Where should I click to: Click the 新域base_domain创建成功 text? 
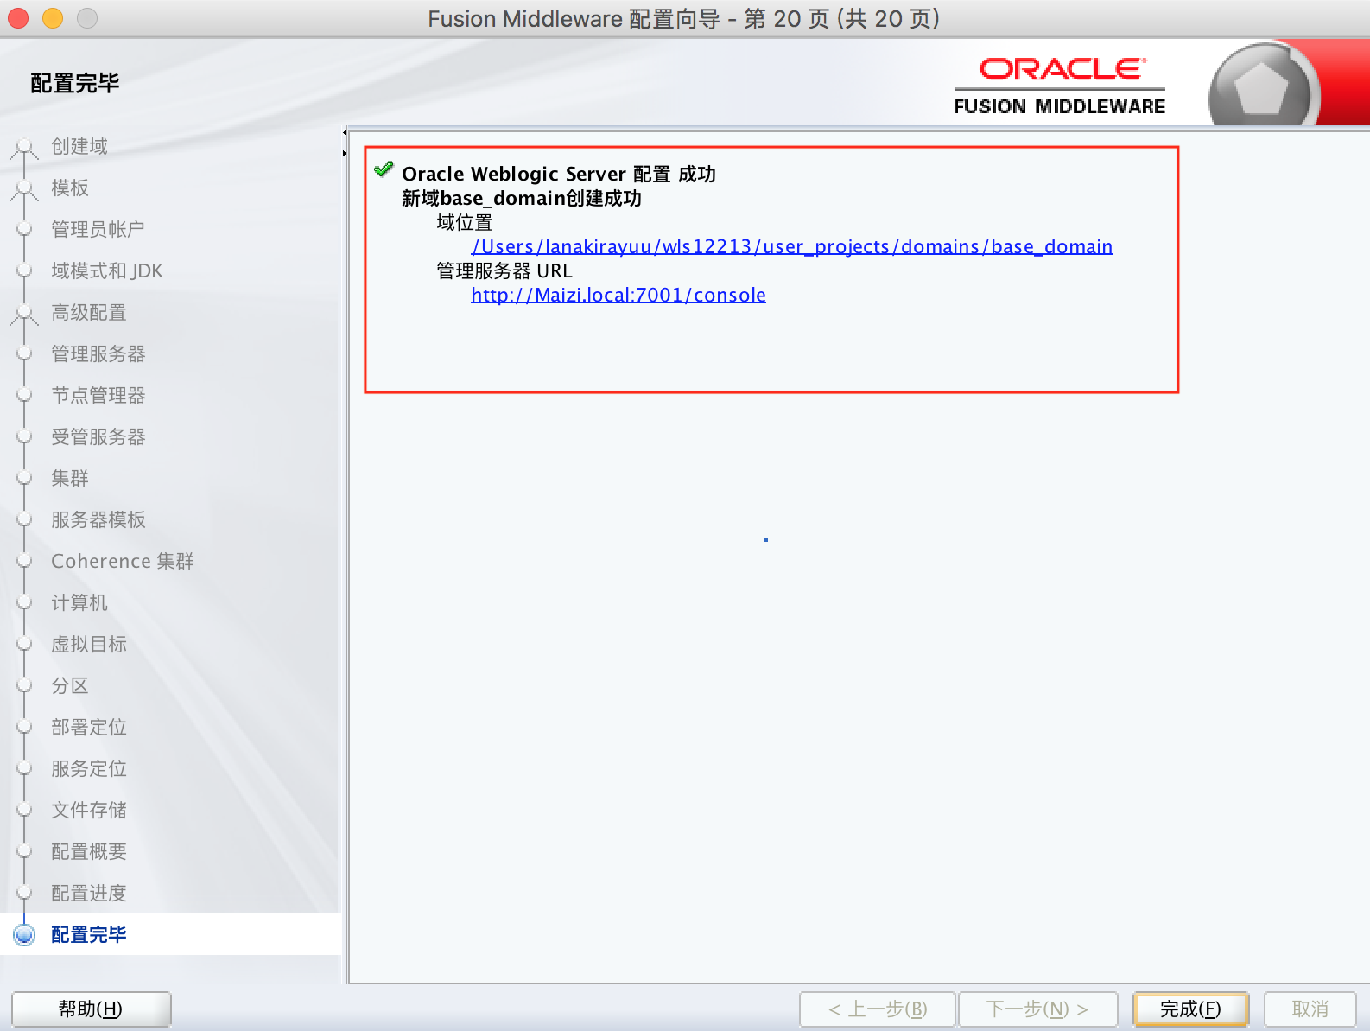(x=522, y=199)
